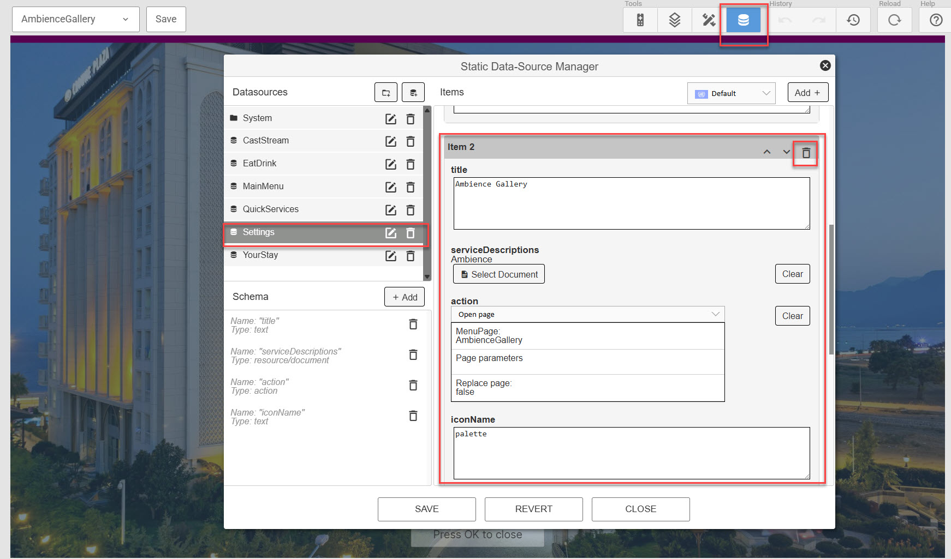The width and height of the screenshot is (951, 559).
Task: Open the layers tool in toolbar
Action: [x=674, y=20]
